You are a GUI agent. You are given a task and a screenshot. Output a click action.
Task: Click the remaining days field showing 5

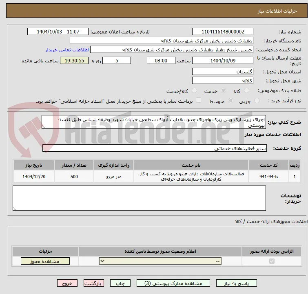[x=117, y=60]
